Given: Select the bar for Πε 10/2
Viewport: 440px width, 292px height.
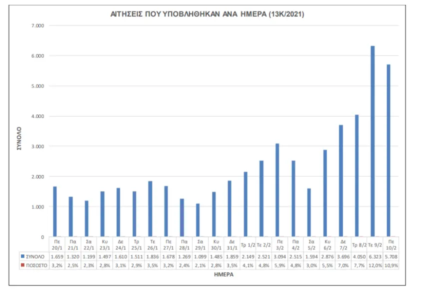Looking at the screenshot, I should (388, 150).
